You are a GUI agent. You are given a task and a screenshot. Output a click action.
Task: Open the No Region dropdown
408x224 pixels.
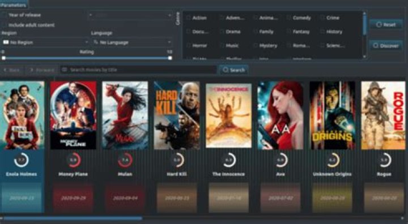point(45,42)
